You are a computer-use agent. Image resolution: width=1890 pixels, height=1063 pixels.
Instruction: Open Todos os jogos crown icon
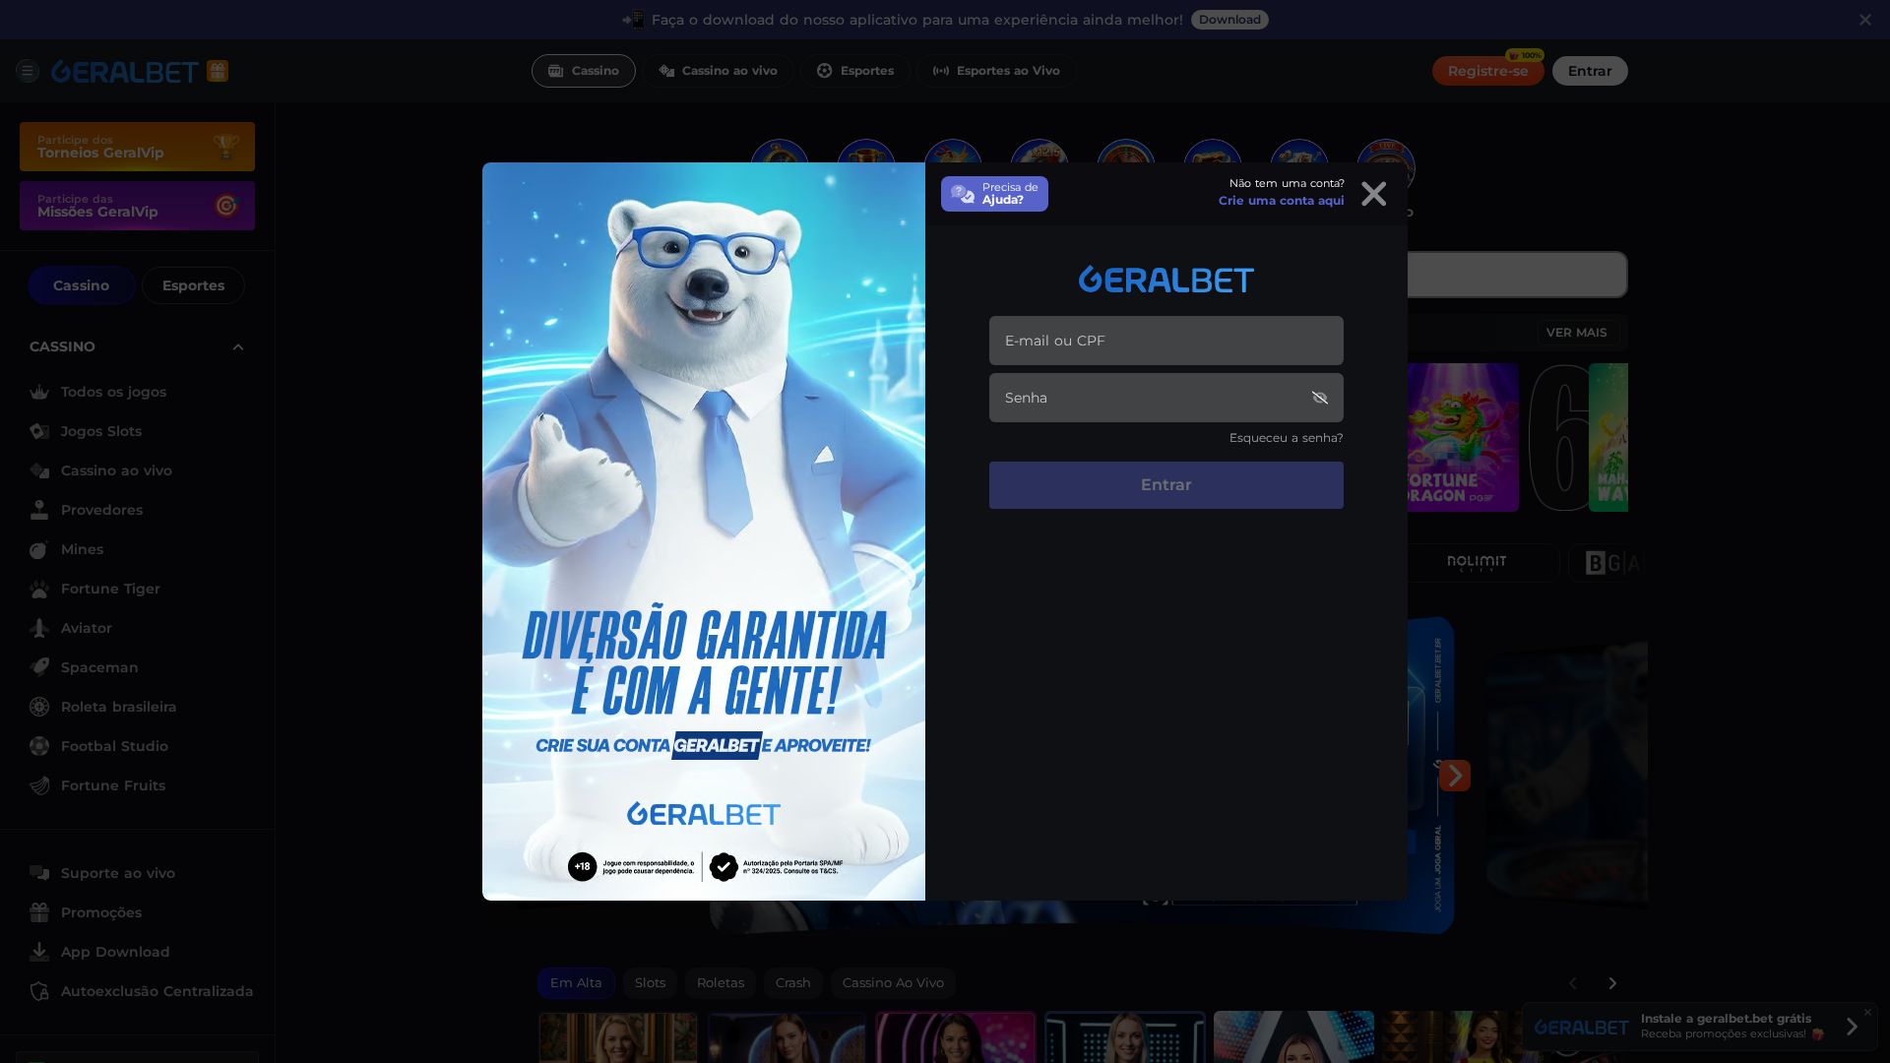coord(39,392)
